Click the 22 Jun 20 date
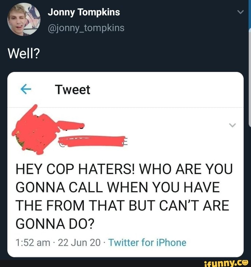The image size is (251, 267). coord(79,242)
